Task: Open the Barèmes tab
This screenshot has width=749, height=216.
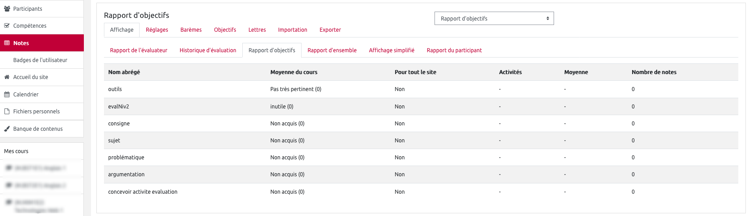Action: click(191, 30)
